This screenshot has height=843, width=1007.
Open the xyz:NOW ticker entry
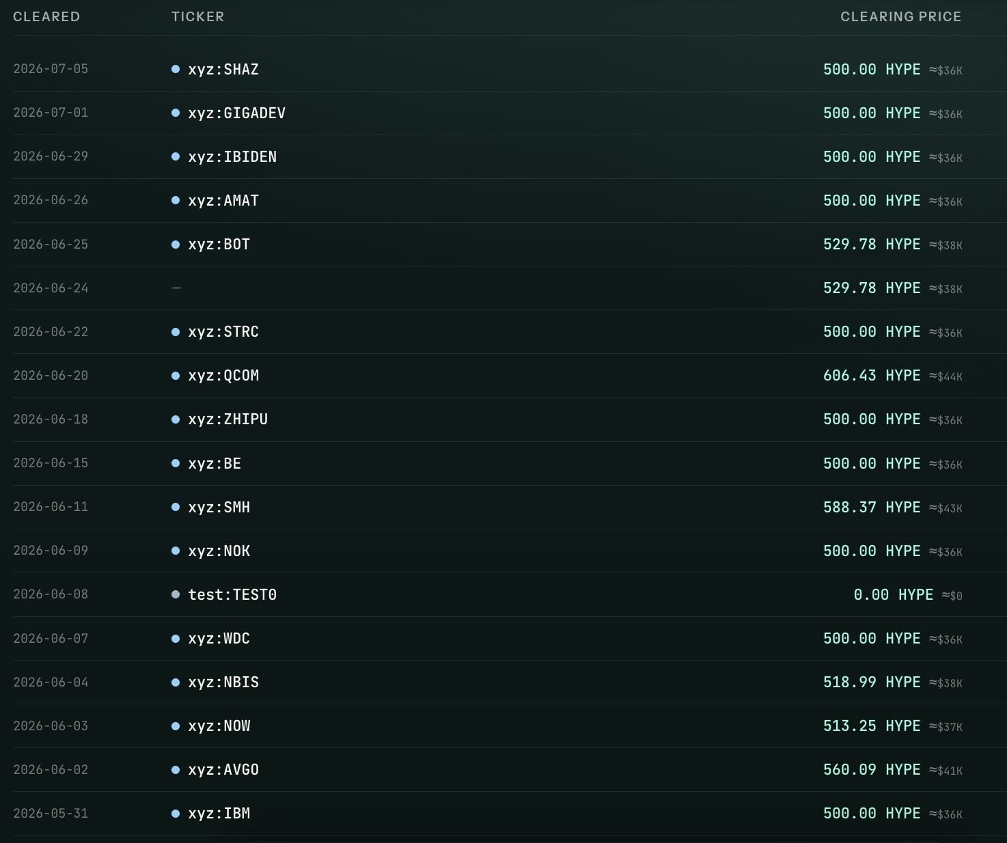pos(219,726)
